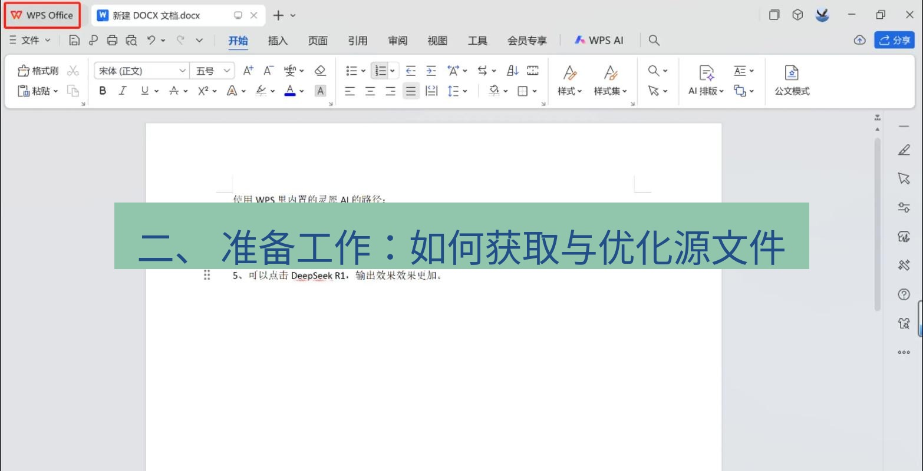The width and height of the screenshot is (923, 471).
Task: Click the shirt skin icon in right sidebar
Action: (x=904, y=323)
